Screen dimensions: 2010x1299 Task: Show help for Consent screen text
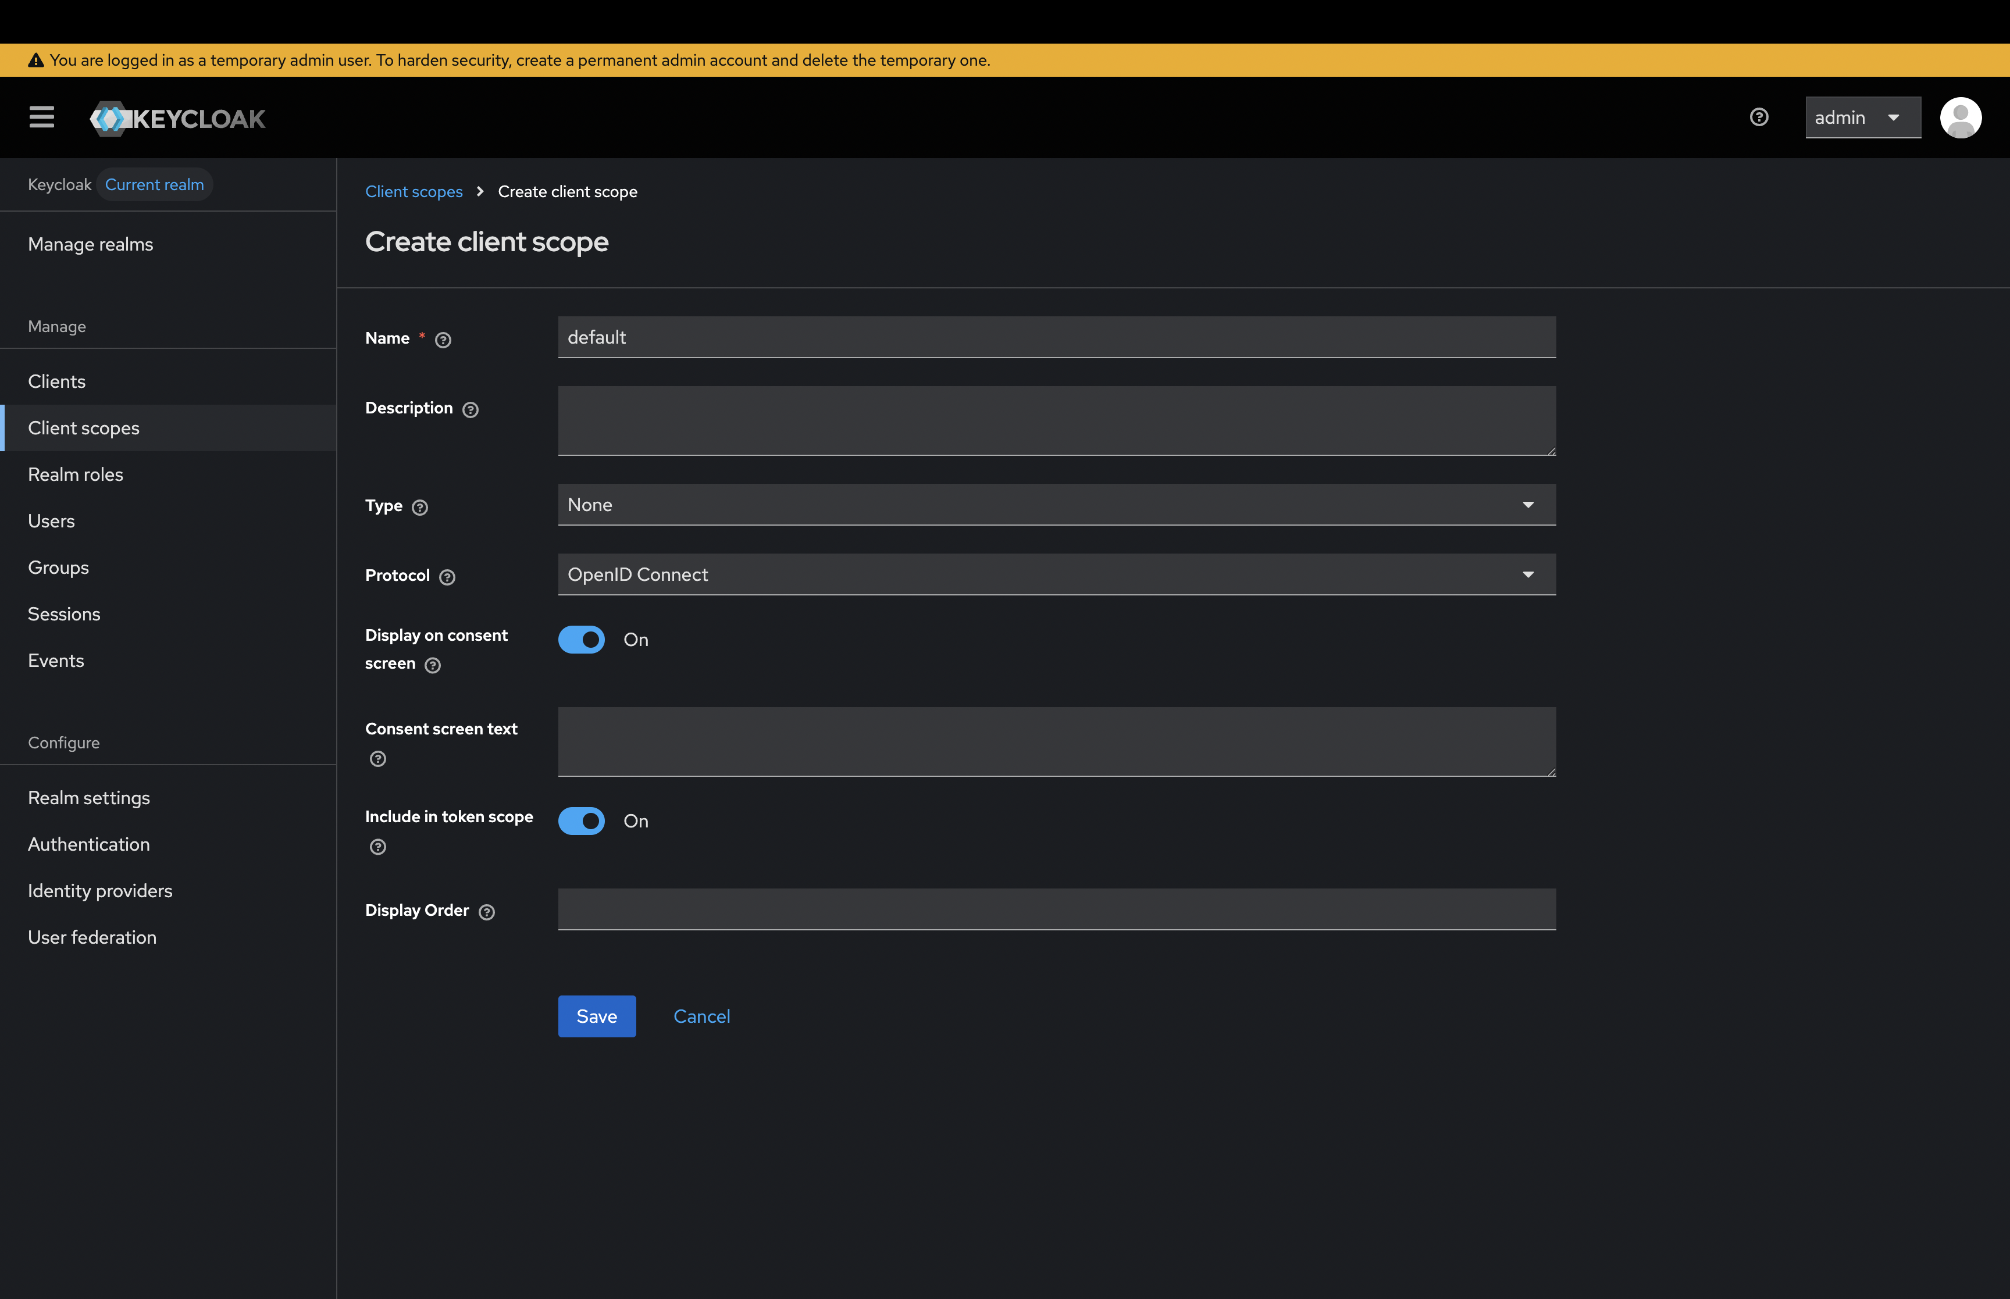point(378,759)
